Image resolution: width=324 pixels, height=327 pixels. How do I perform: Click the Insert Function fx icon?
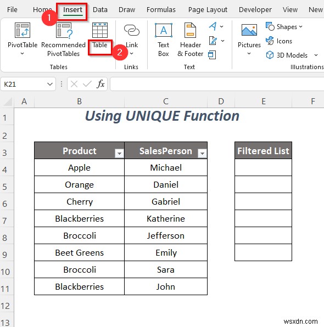coord(100,84)
